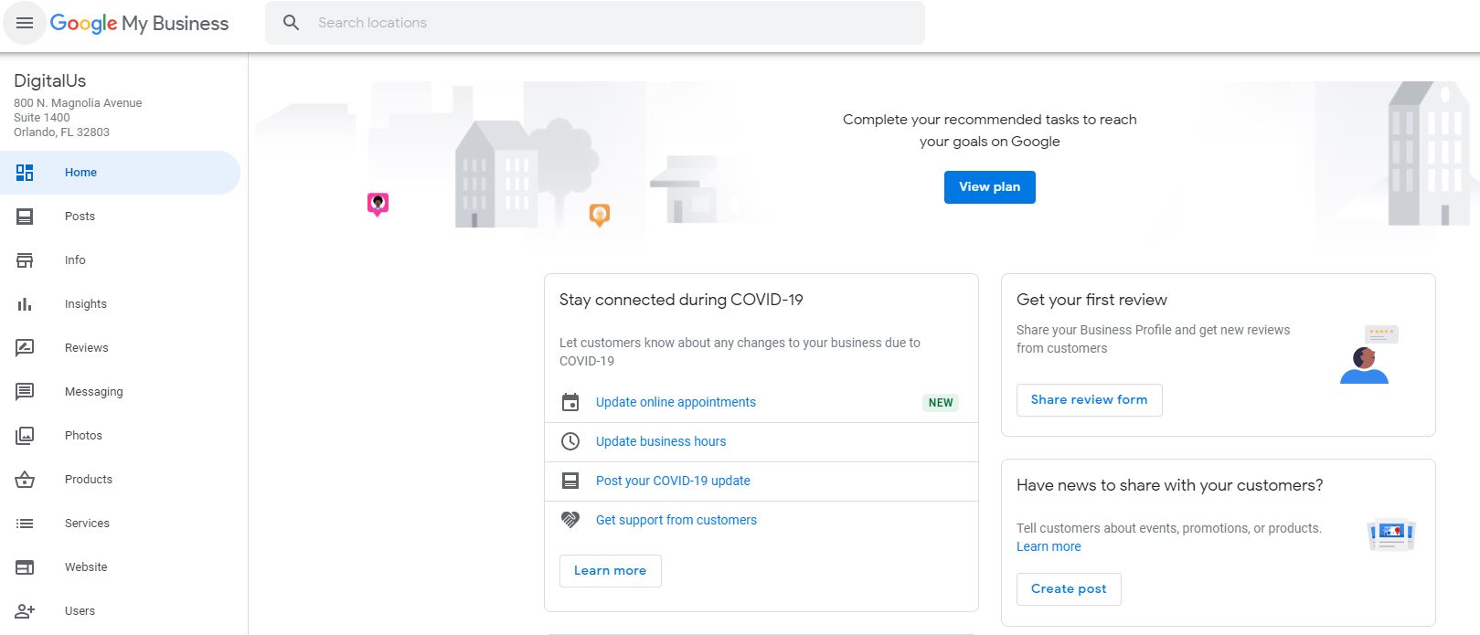Click the calendar icon beside online appointments
The height and width of the screenshot is (635, 1480).
point(570,402)
